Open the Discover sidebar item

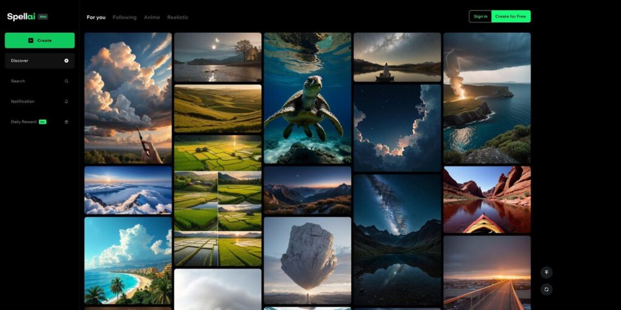pyautogui.click(x=39, y=61)
